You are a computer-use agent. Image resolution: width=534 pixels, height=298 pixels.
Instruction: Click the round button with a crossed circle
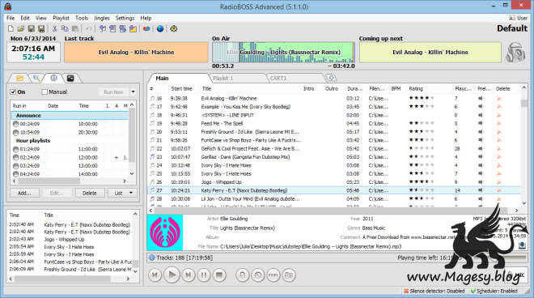(258, 275)
